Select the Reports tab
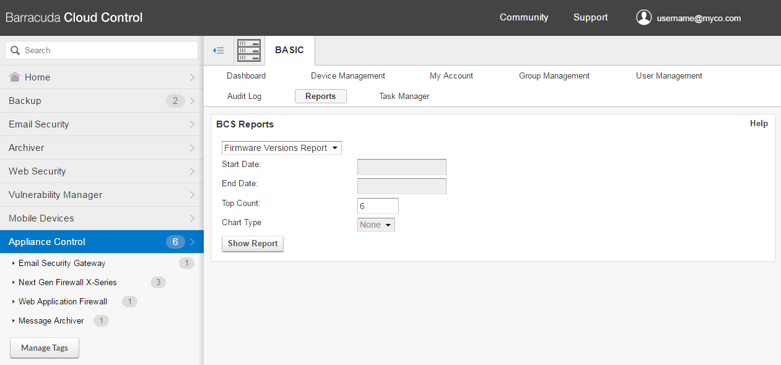Image resolution: width=781 pixels, height=365 pixels. [321, 96]
